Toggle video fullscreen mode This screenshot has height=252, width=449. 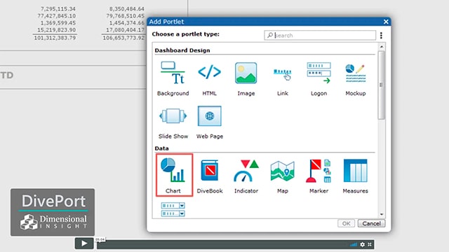click(370, 244)
